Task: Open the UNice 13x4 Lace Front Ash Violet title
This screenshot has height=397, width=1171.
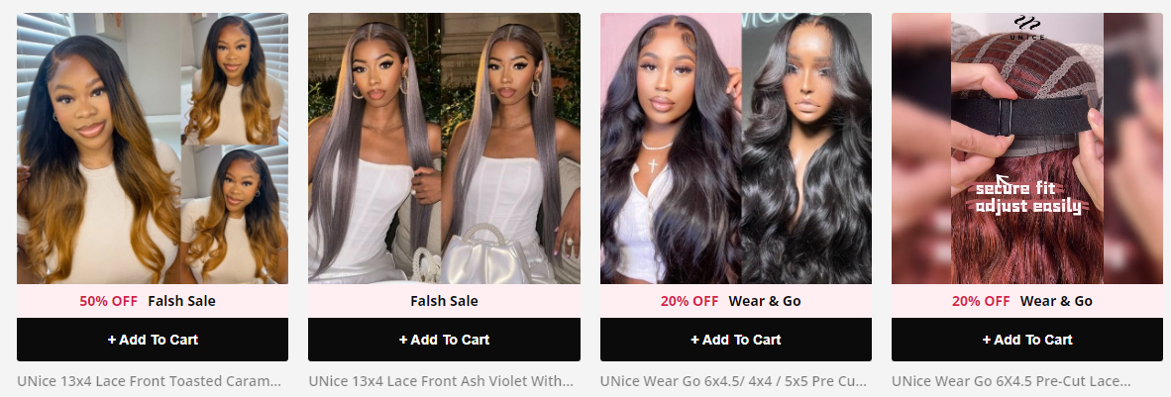Action: (x=441, y=380)
